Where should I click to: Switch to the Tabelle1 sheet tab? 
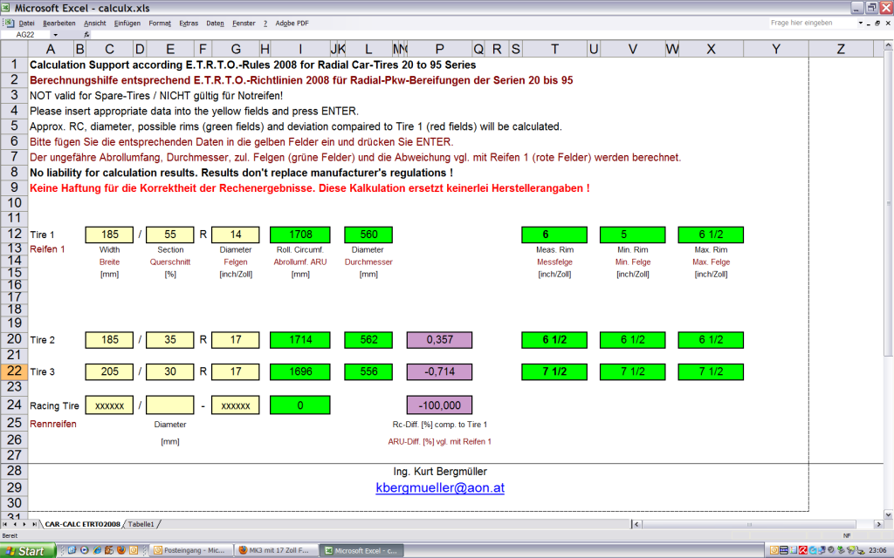(x=141, y=524)
